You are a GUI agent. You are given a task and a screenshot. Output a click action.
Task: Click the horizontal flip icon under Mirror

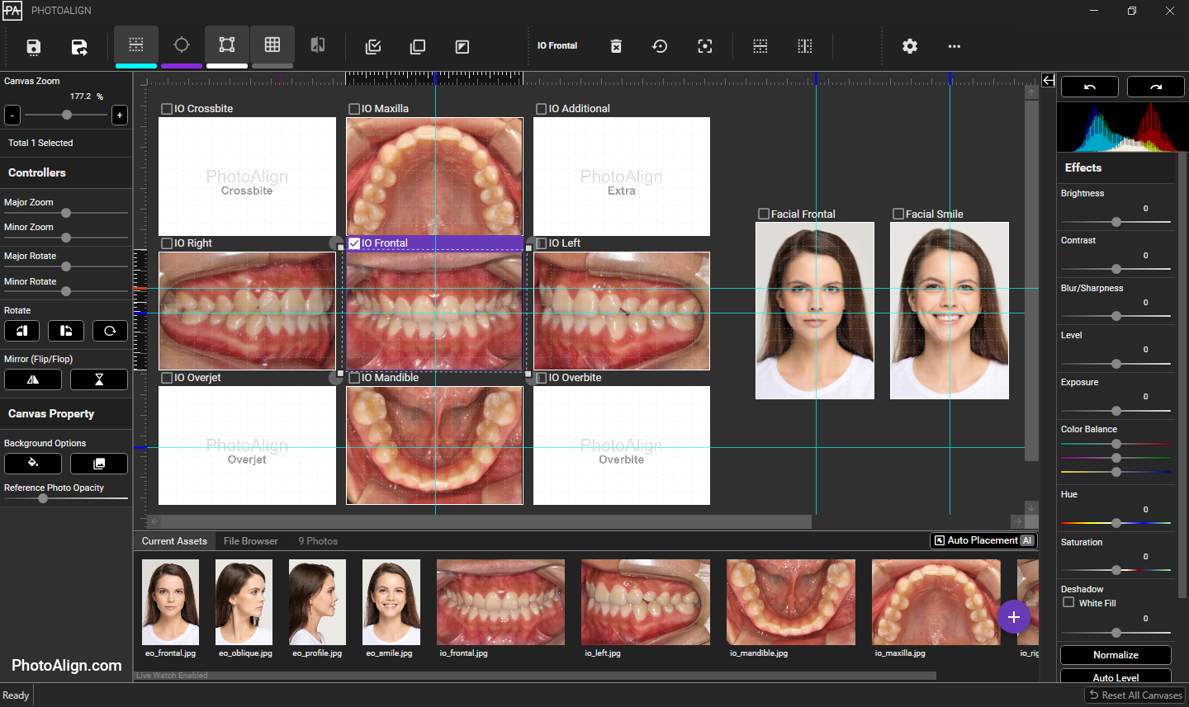pyautogui.click(x=33, y=379)
